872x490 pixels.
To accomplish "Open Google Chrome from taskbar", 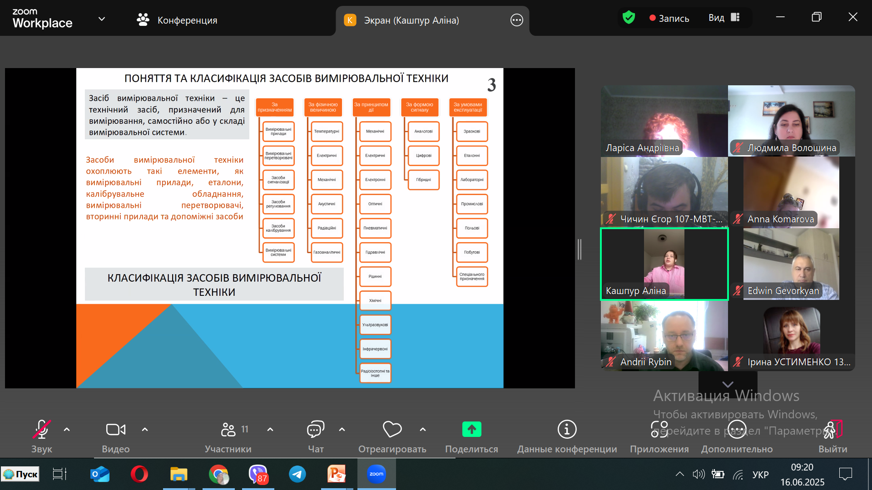I will click(x=218, y=474).
